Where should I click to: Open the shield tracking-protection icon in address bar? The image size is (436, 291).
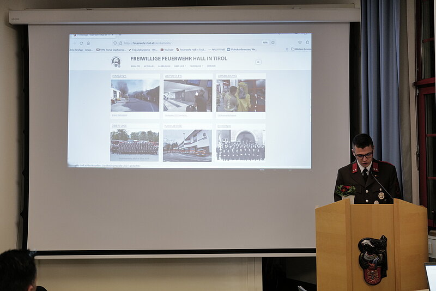point(115,43)
